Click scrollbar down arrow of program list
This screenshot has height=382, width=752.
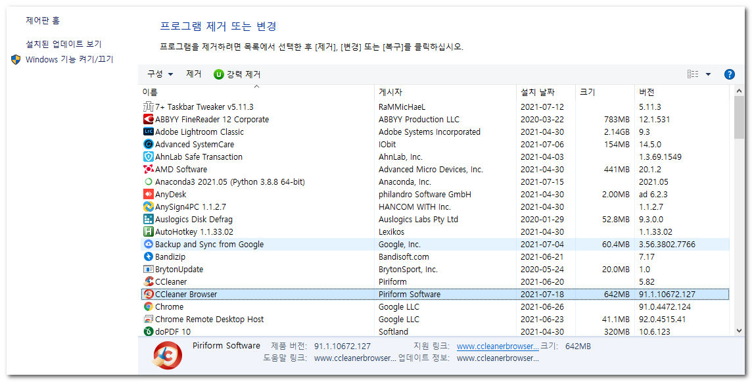tap(739, 331)
